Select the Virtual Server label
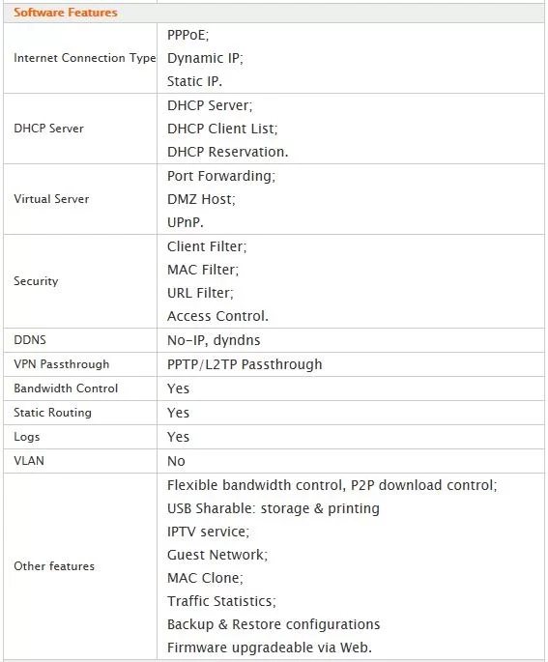 (51, 199)
